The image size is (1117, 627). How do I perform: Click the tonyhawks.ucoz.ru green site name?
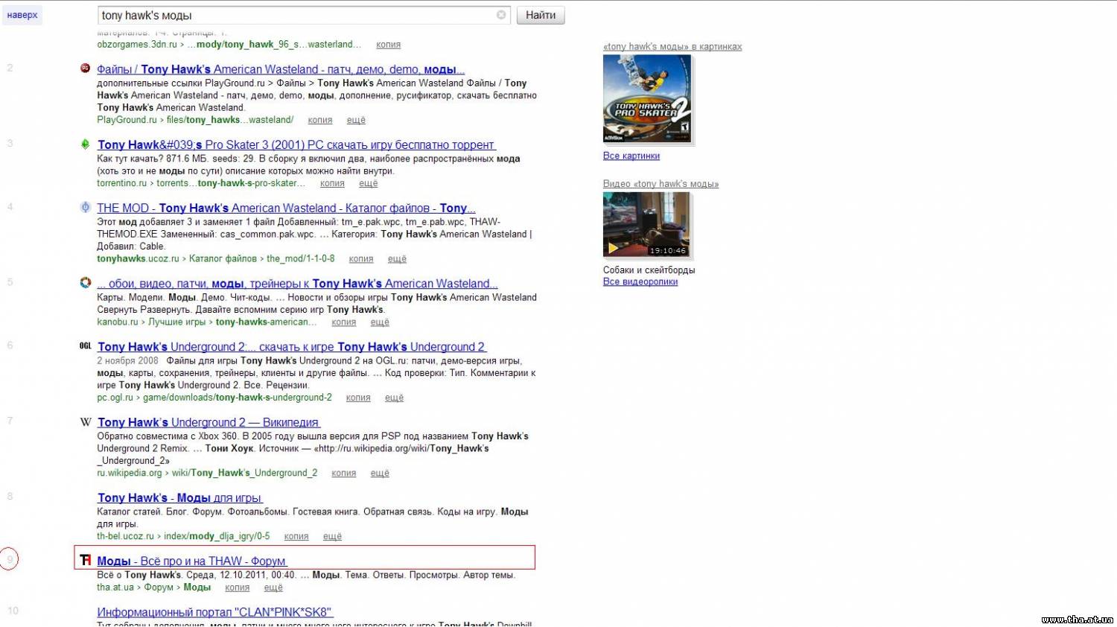pos(138,259)
